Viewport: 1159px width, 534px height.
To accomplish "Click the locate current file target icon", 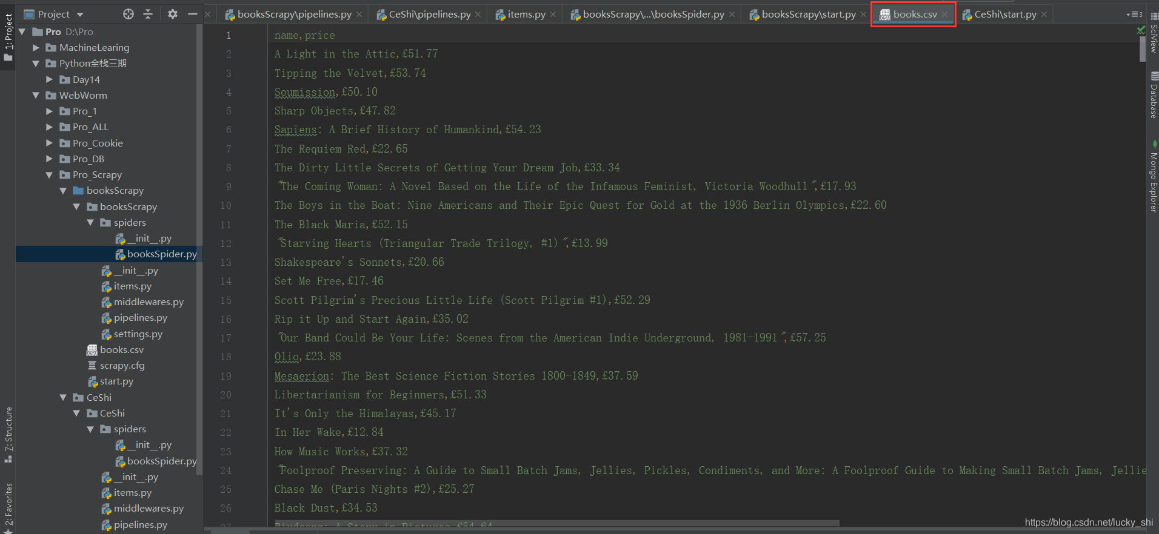I will 129,14.
